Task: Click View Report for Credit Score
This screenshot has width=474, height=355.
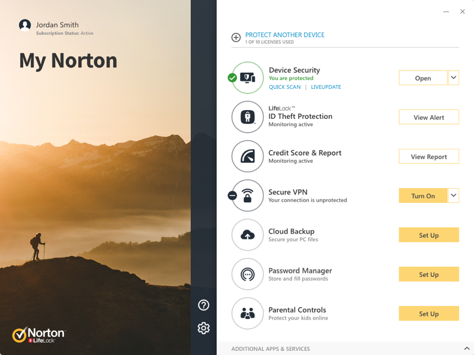Action: click(429, 156)
